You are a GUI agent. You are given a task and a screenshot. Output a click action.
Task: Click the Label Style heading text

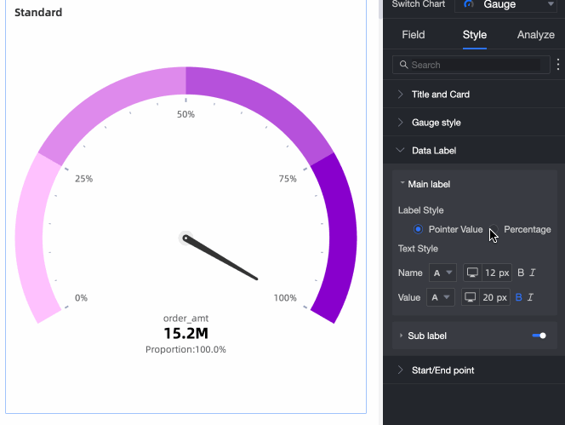tap(421, 210)
